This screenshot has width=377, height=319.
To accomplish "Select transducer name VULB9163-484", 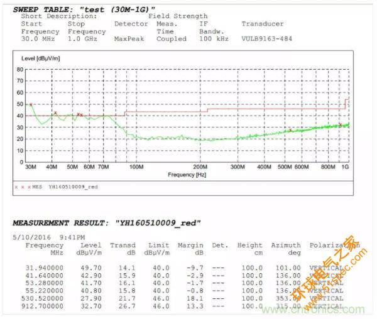I will (266, 39).
